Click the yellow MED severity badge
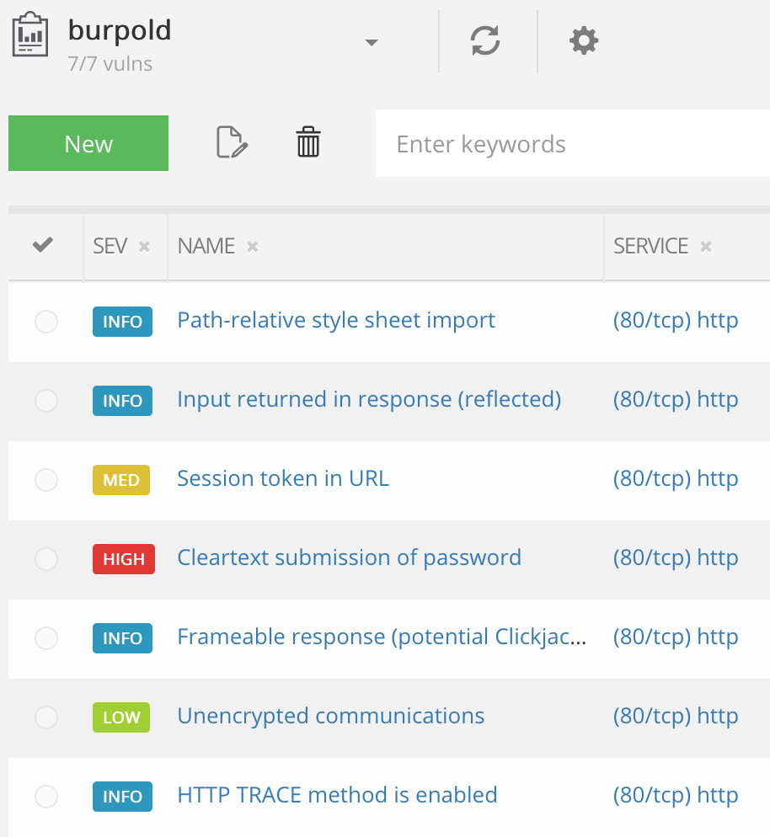This screenshot has width=770, height=837. click(x=121, y=479)
